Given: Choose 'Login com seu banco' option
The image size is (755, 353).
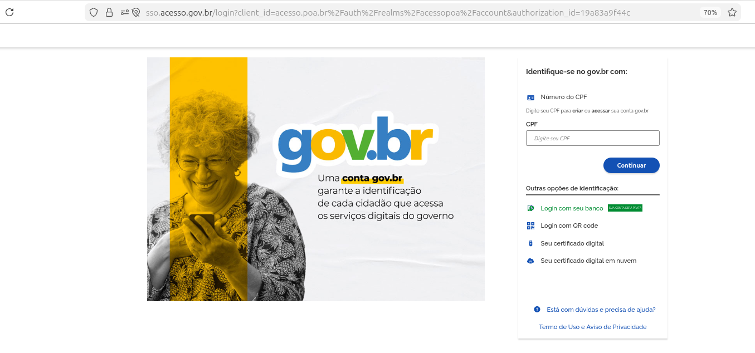Looking at the screenshot, I should [x=572, y=208].
